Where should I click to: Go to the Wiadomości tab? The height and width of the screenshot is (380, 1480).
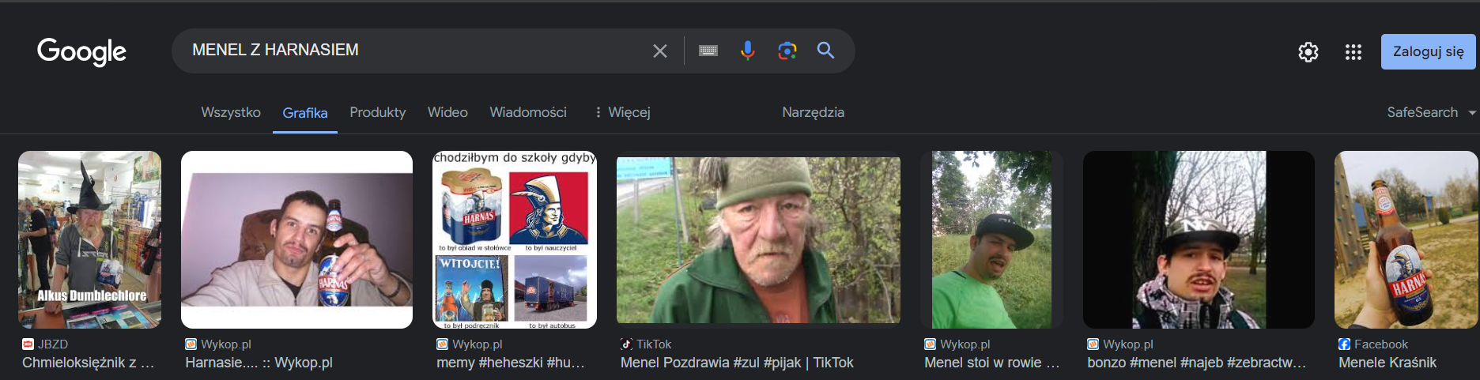(527, 112)
